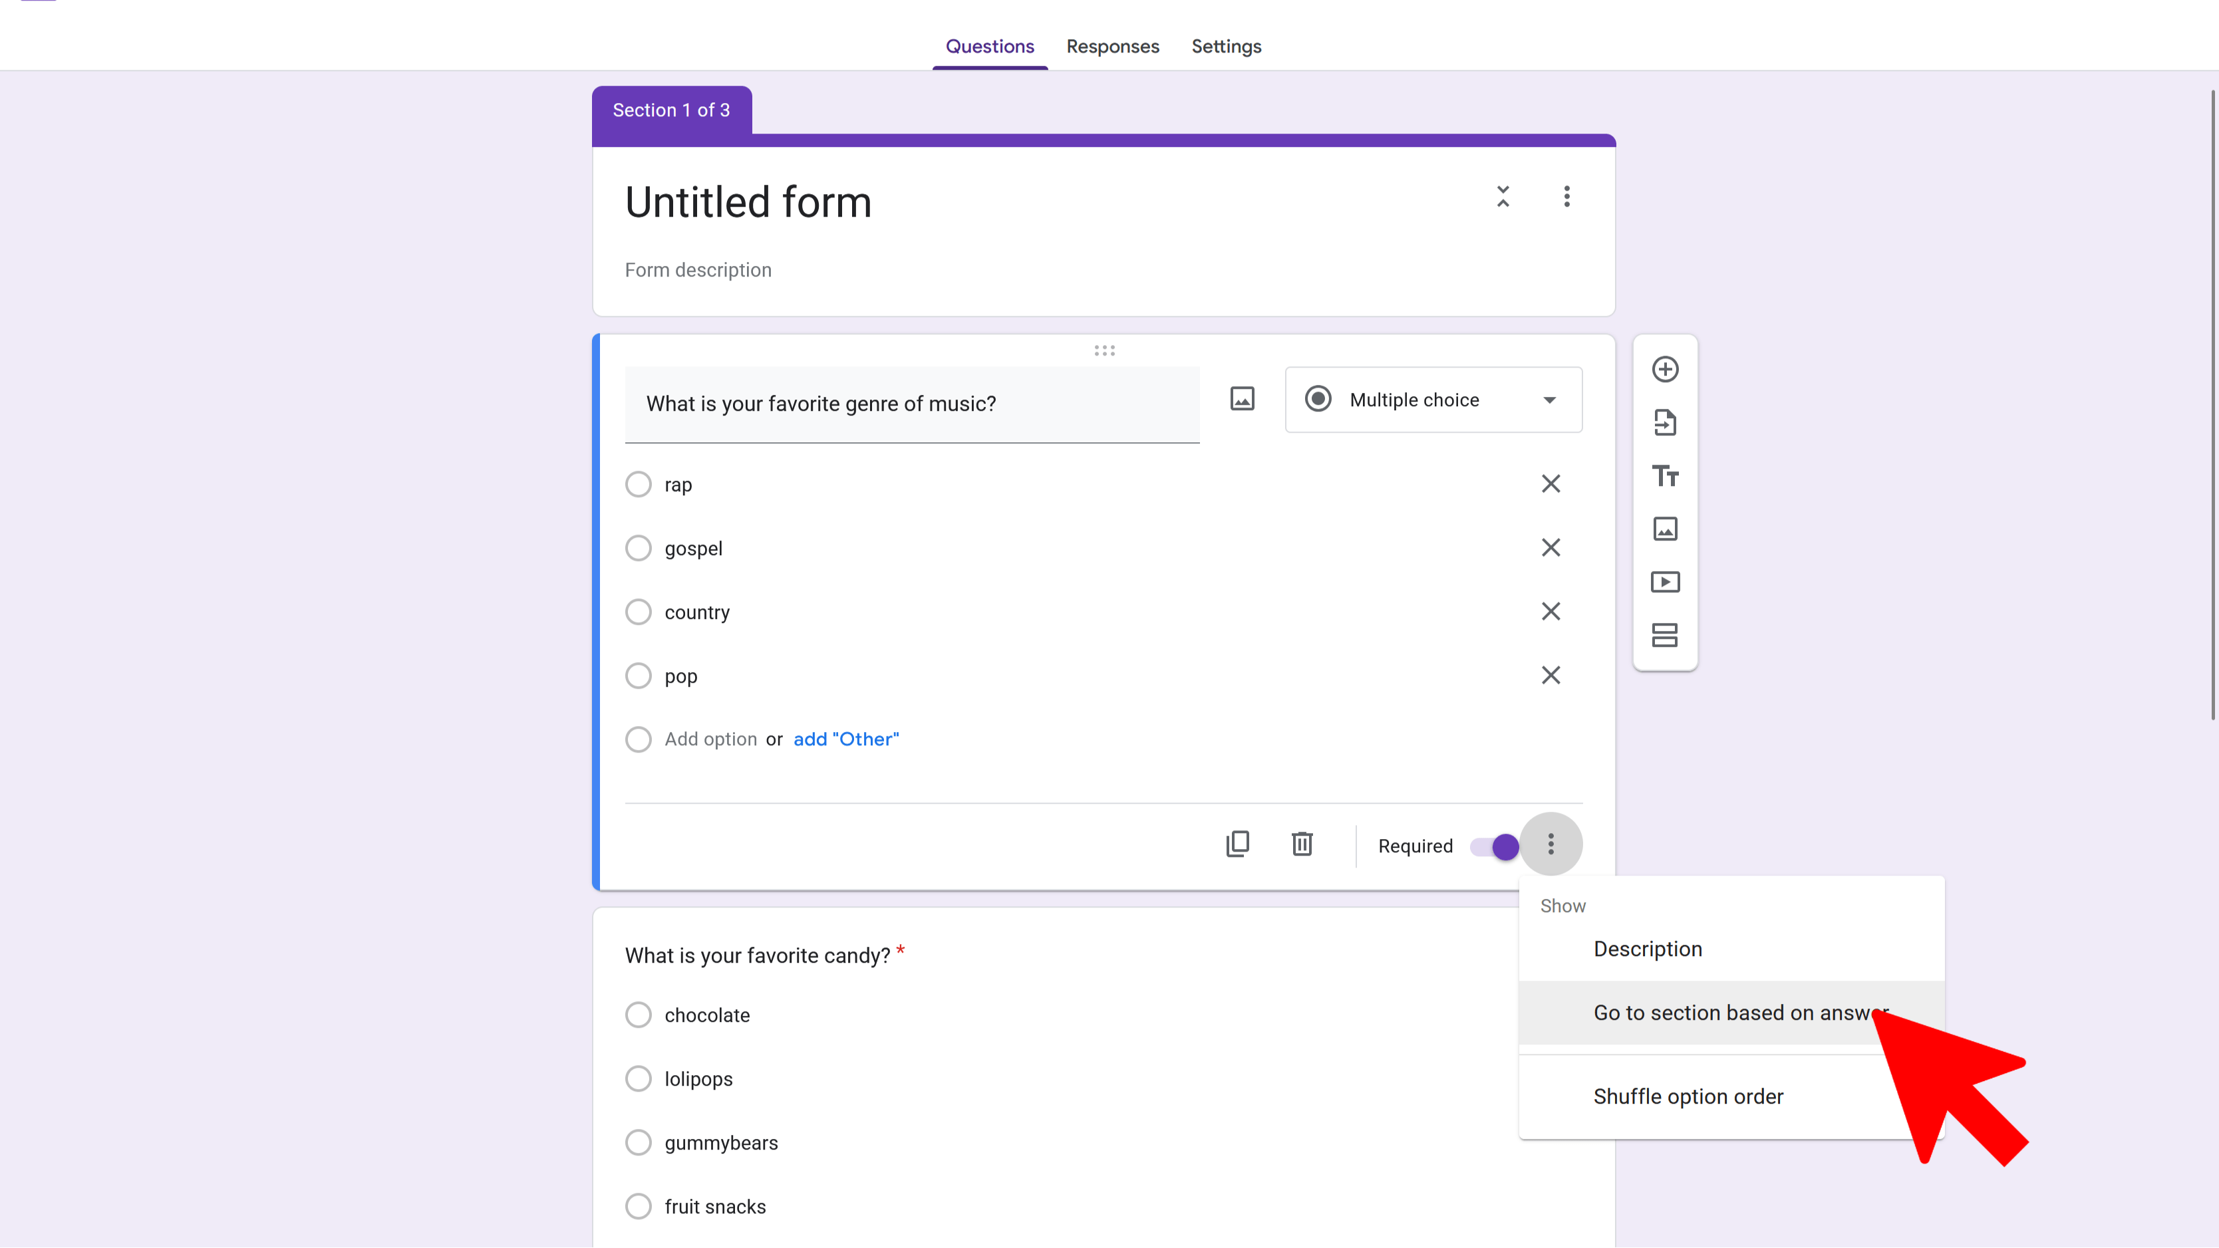Duplicate the music genre question
This screenshot has height=1248, width=2219.
tap(1237, 844)
